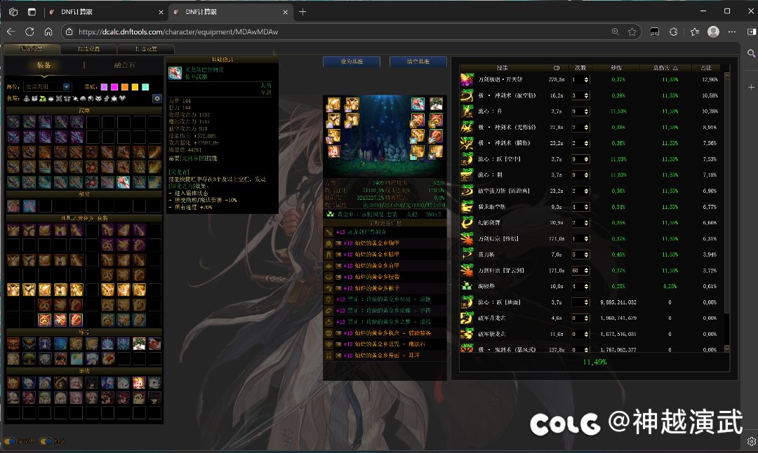Switch to the inactive DNF计算器 browser tab
The width and height of the screenshot is (758, 453).
[x=107, y=12]
